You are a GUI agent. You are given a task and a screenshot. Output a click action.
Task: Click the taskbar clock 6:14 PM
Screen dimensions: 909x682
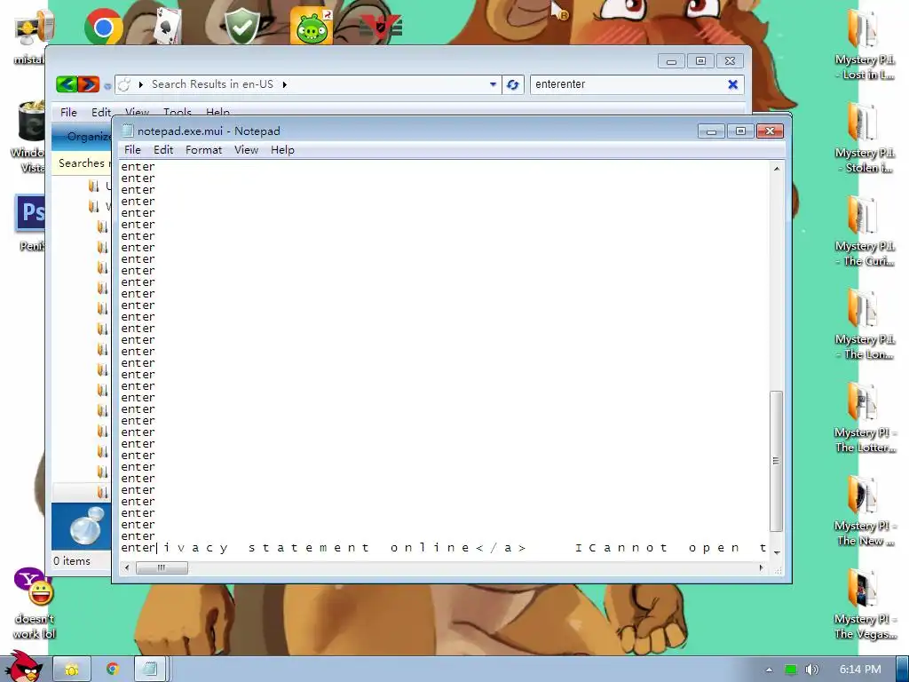click(x=860, y=670)
